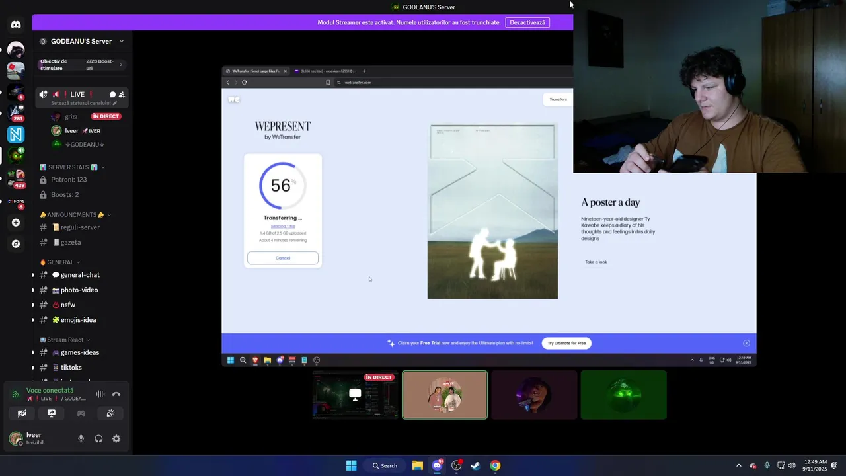Click Transfers button in streamed WeTransfer page
The width and height of the screenshot is (846, 476).
558,99
